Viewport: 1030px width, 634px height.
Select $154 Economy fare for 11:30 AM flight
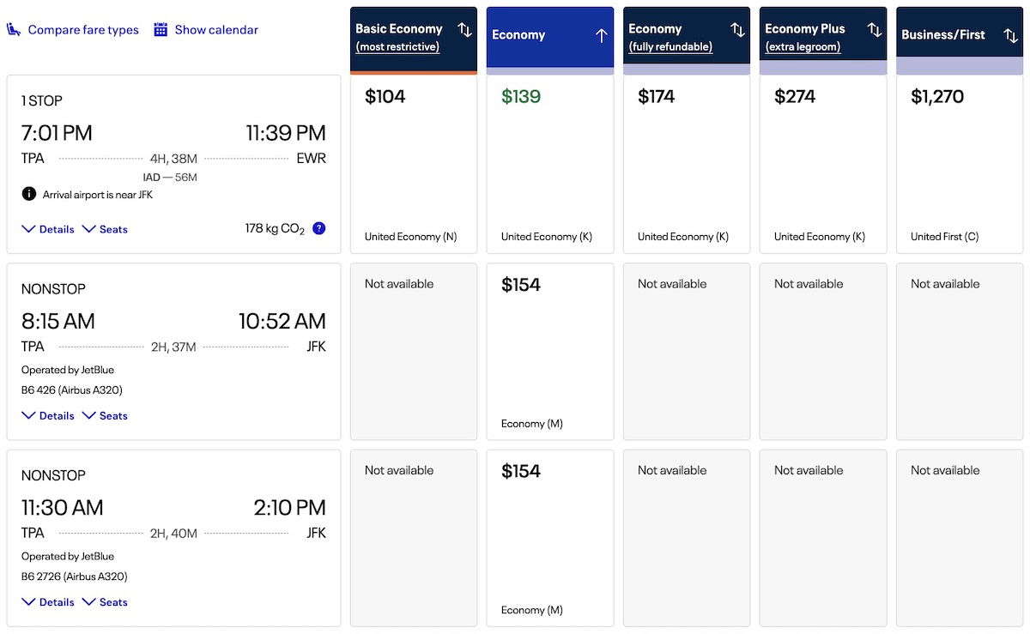549,537
